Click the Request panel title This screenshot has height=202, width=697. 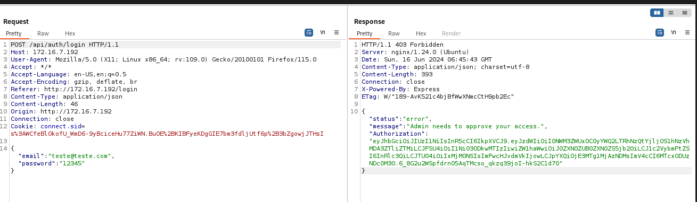(x=16, y=22)
